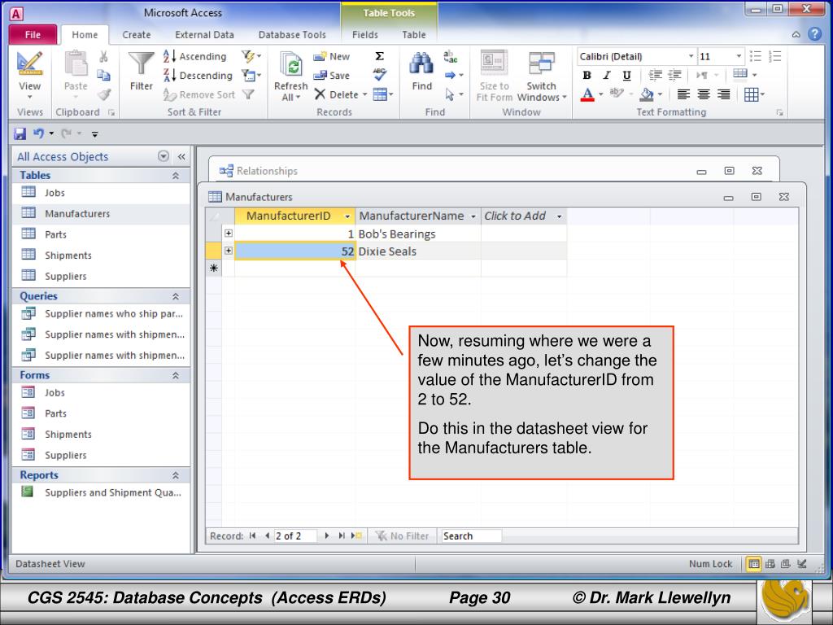Switch to the Fields tab
The image size is (833, 625).
click(365, 34)
